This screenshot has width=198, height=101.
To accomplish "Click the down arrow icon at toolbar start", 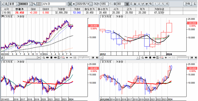I will point(2,4).
